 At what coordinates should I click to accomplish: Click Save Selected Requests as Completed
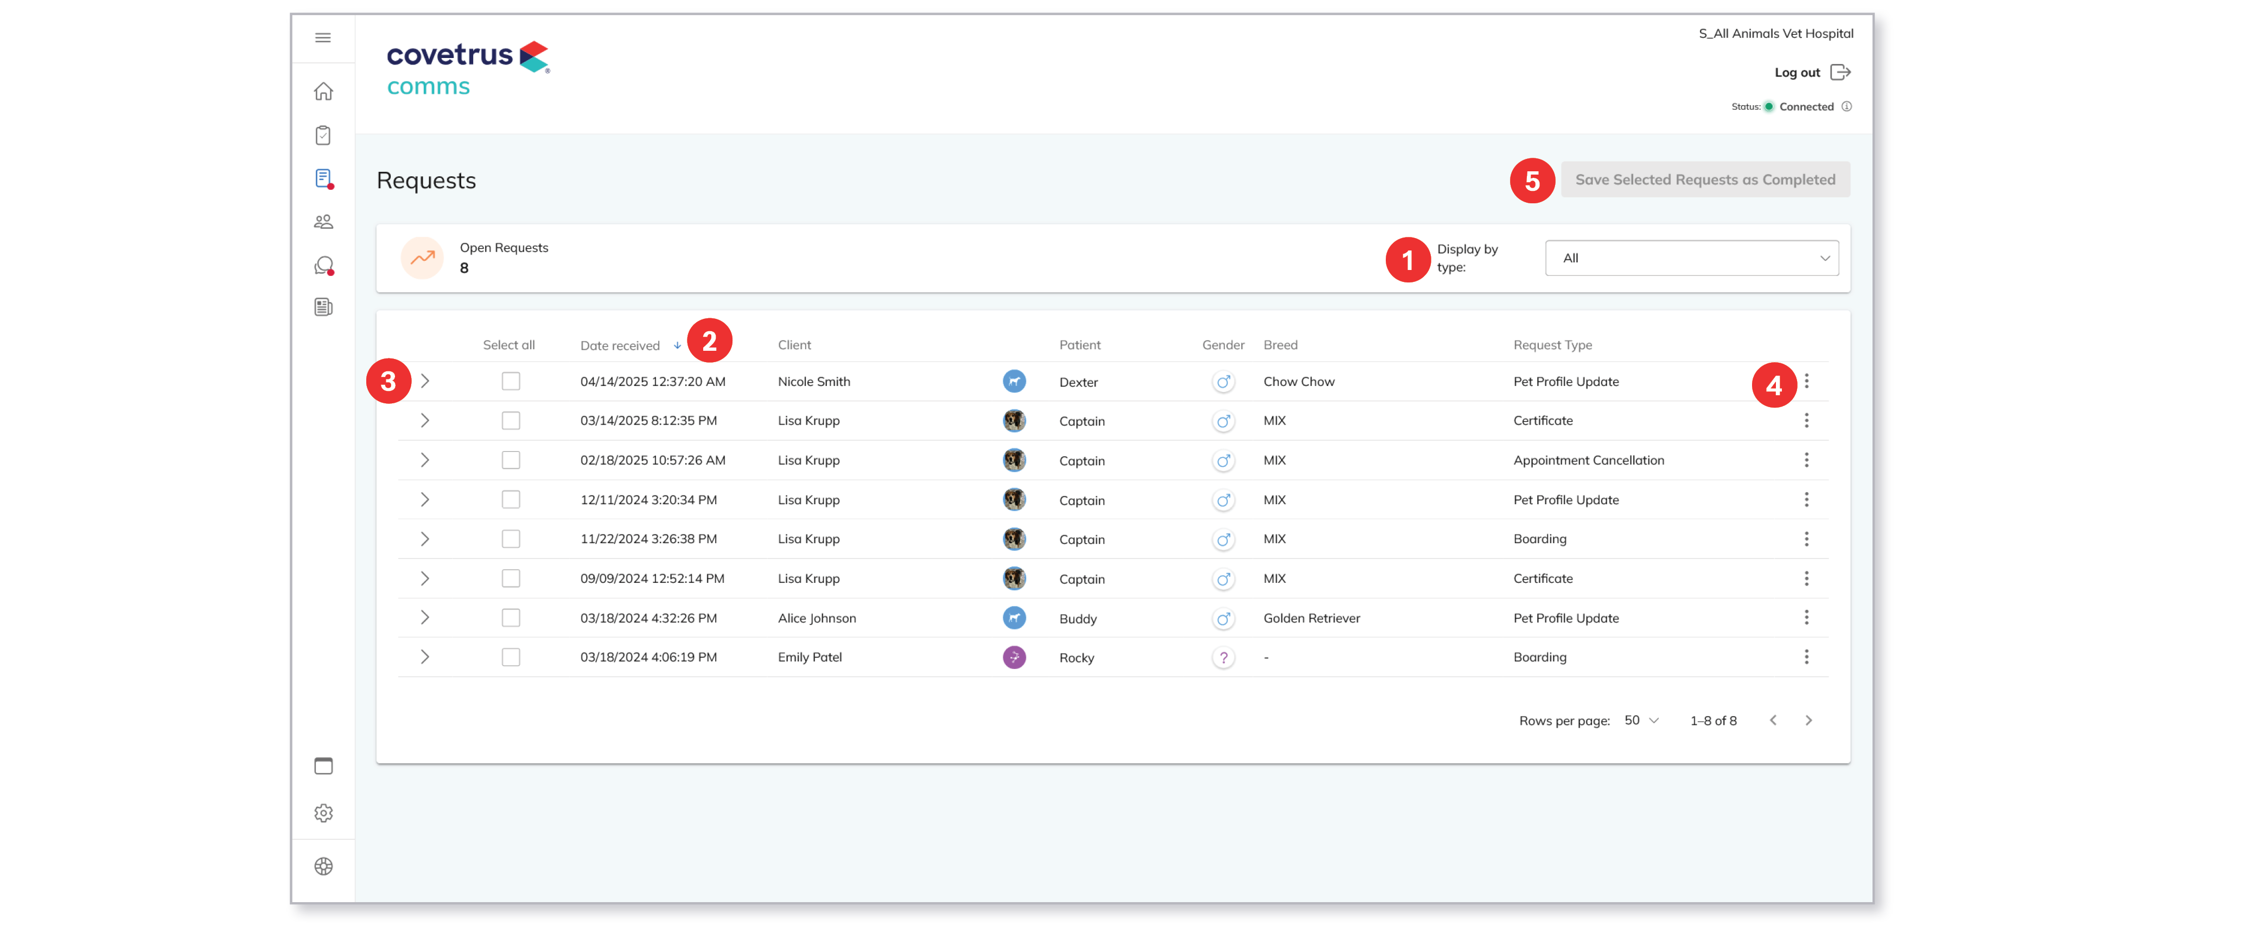(1704, 180)
